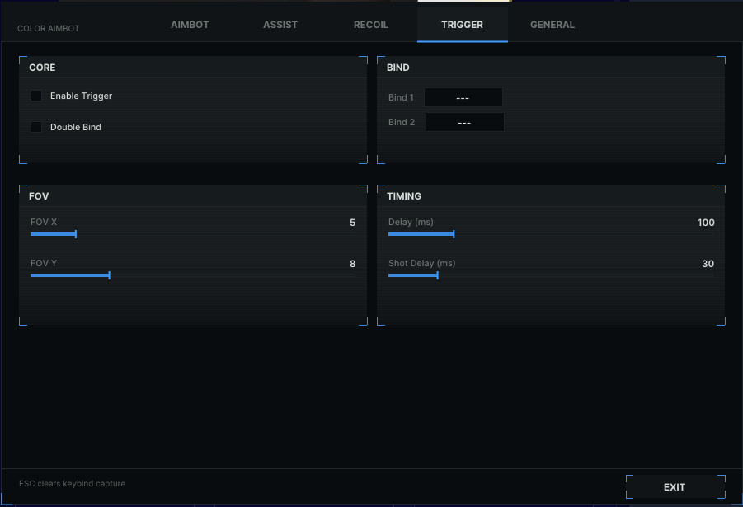Viewport: 743px width, 507px height.
Task: Click the FOV Y slider handle
Action: [110, 275]
